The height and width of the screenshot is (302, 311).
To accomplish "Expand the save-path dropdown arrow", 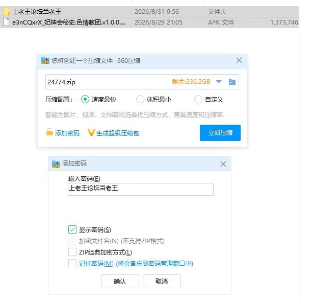I will 219,82.
